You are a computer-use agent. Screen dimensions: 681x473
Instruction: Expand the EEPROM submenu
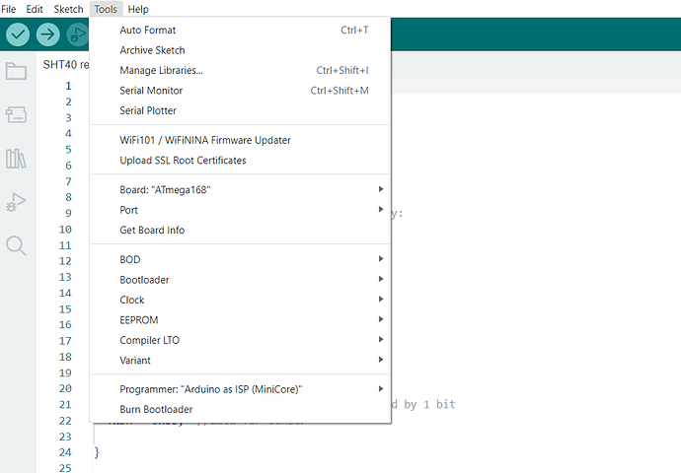tap(240, 320)
